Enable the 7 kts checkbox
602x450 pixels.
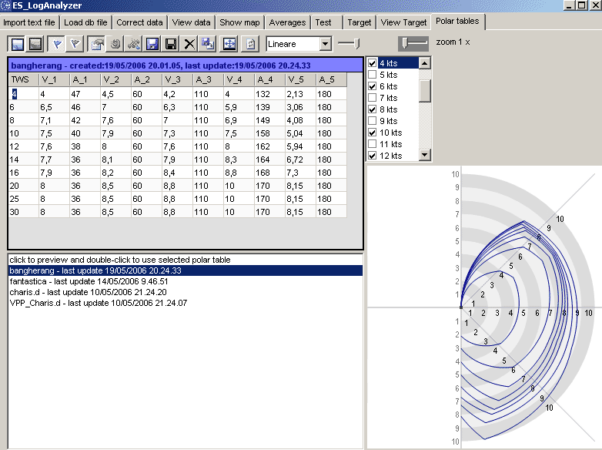tap(372, 98)
